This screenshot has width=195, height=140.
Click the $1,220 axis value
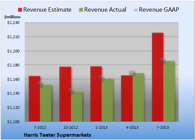click(x=13, y=37)
